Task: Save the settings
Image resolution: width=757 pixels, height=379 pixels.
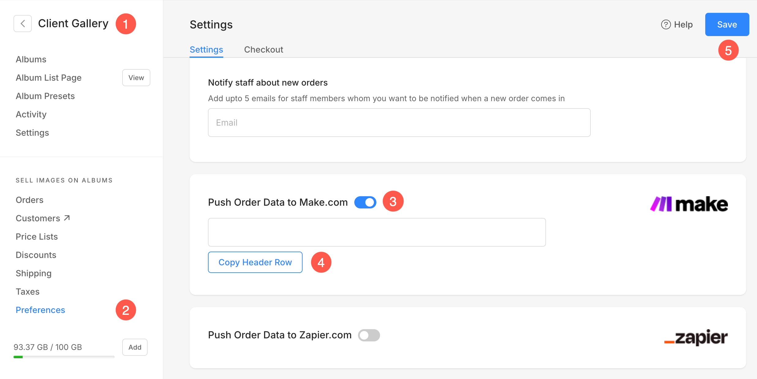Action: point(727,24)
